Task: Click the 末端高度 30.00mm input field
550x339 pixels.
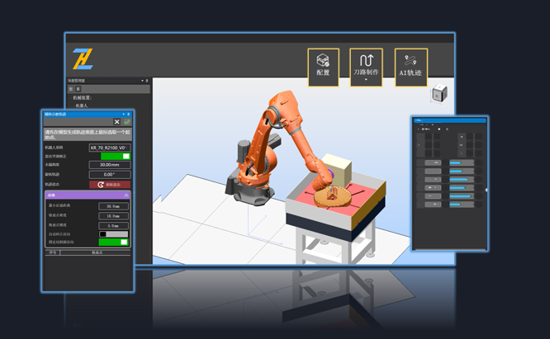Action: pos(110,165)
